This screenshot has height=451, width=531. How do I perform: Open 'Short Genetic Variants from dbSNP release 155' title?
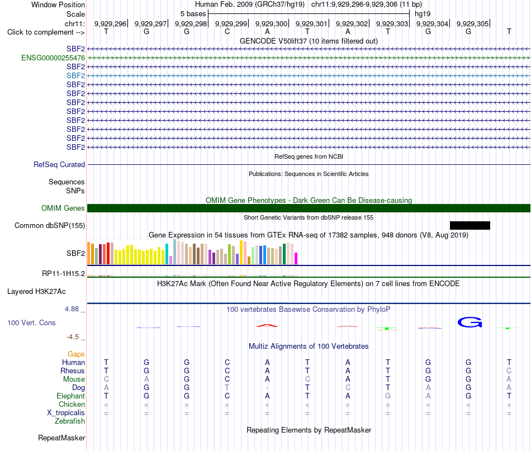[x=309, y=217]
